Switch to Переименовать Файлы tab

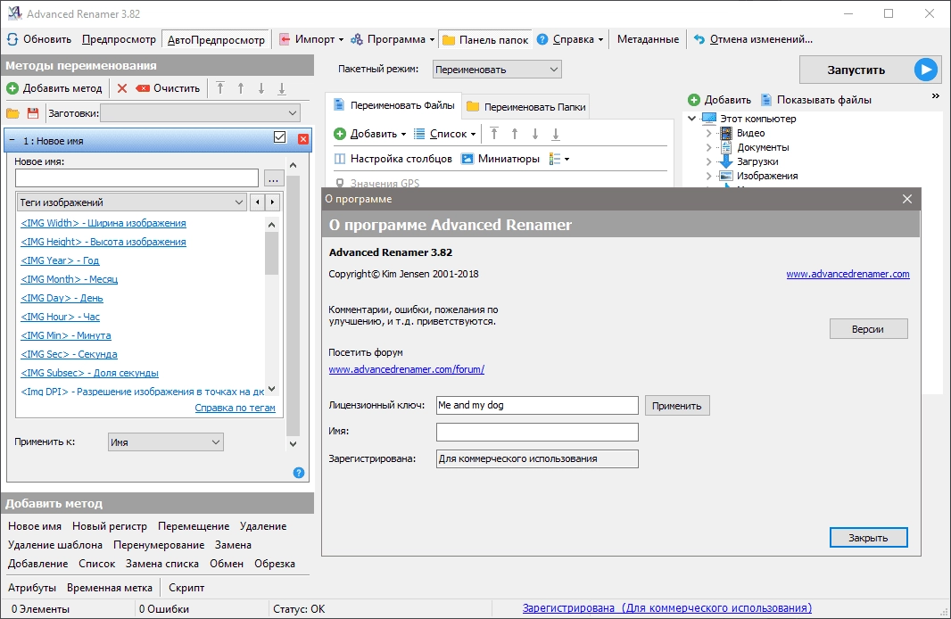pos(394,106)
